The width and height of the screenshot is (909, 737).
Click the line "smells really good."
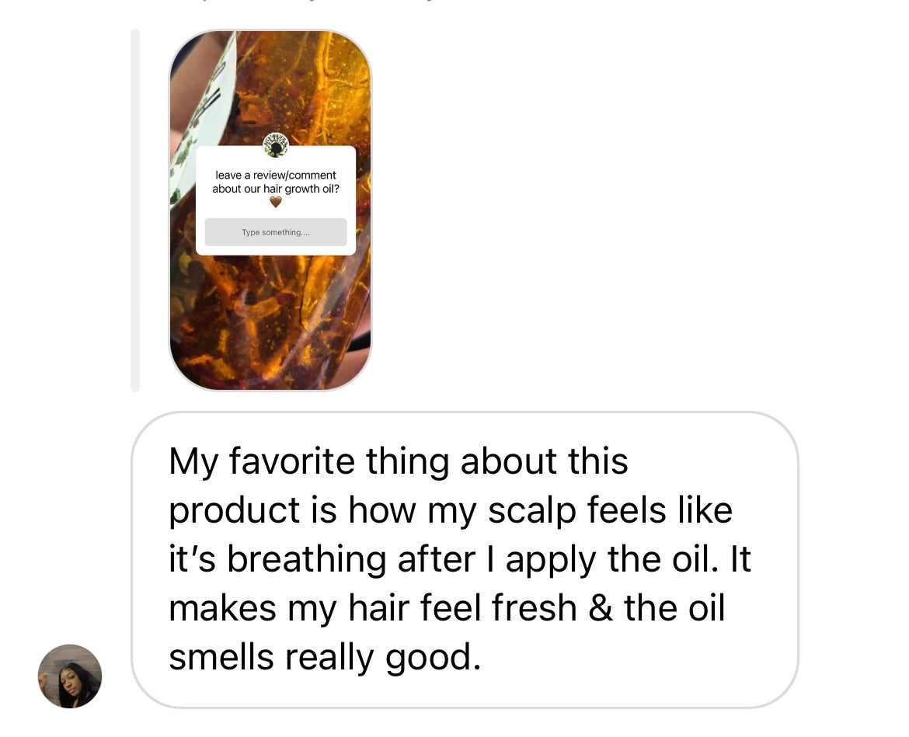325,657
